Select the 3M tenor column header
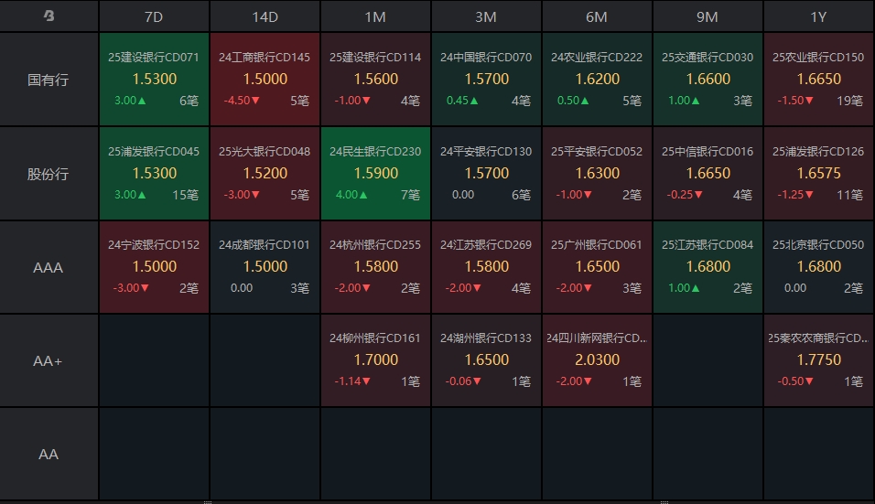This screenshot has height=504, width=875. click(x=486, y=16)
